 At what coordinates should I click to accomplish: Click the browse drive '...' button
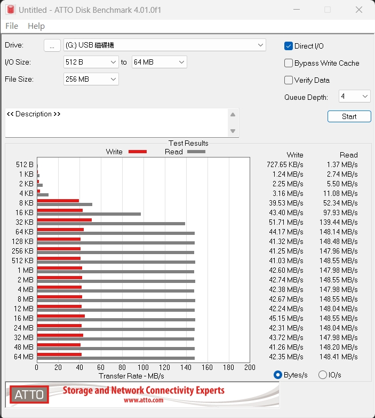click(52, 46)
